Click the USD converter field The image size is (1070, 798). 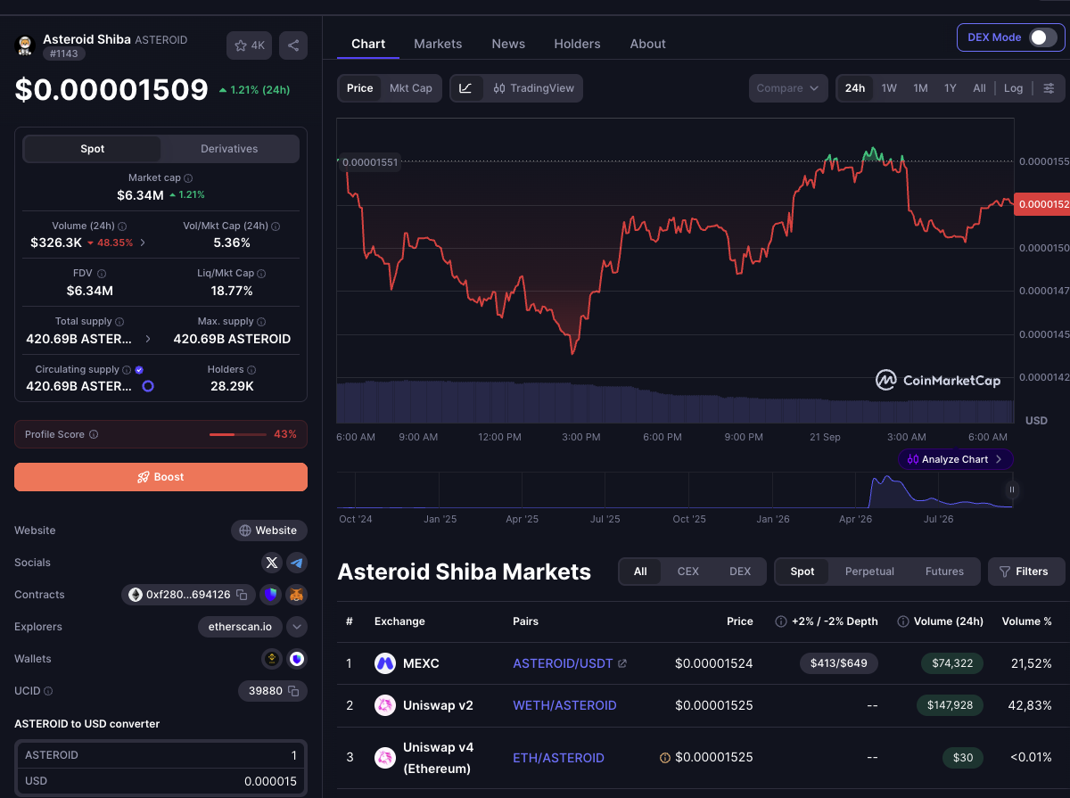tap(160, 781)
